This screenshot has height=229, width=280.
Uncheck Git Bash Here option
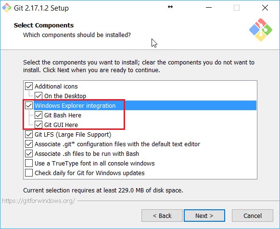38,115
